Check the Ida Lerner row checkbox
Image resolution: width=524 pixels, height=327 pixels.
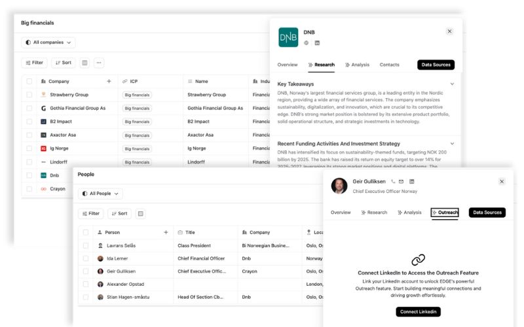pos(86,258)
